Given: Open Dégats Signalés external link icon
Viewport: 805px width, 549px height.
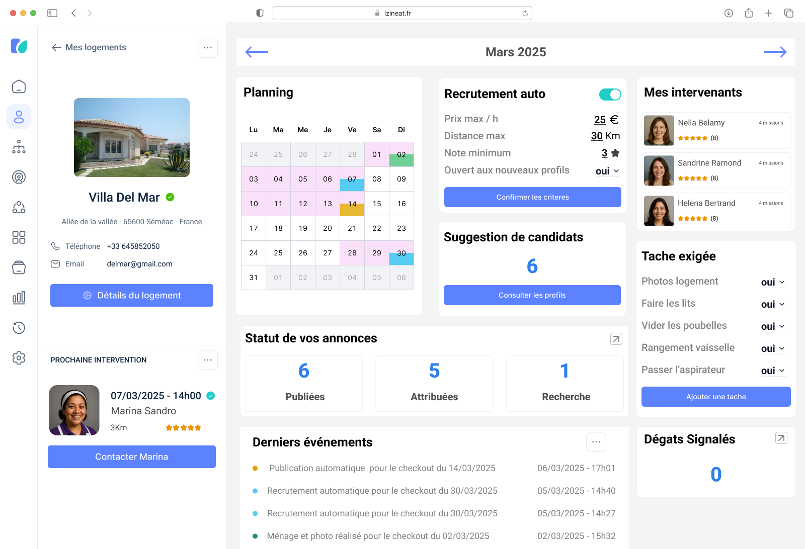Looking at the screenshot, I should pyautogui.click(x=781, y=438).
